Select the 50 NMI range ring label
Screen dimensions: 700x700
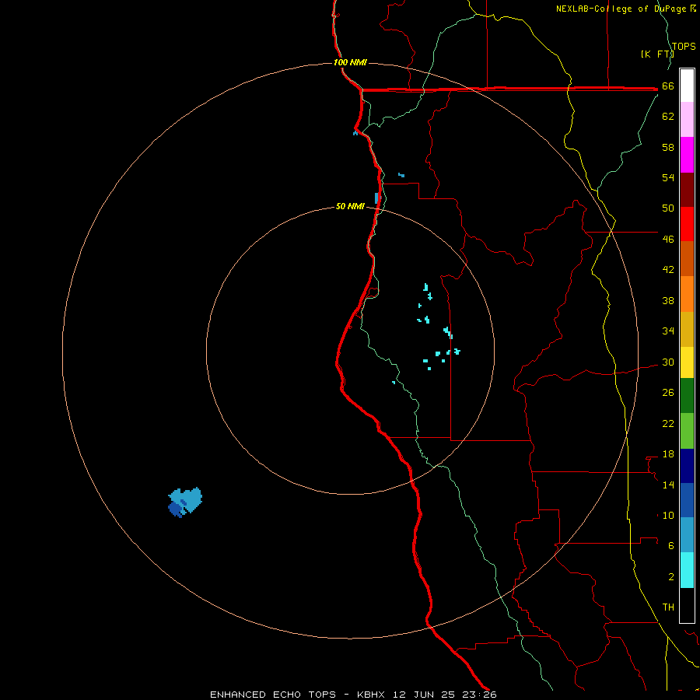pyautogui.click(x=350, y=206)
